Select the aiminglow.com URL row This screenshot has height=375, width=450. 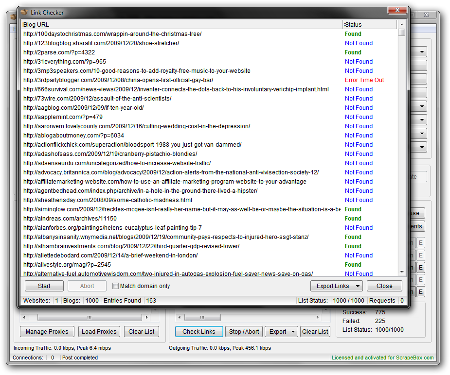pos(209,209)
